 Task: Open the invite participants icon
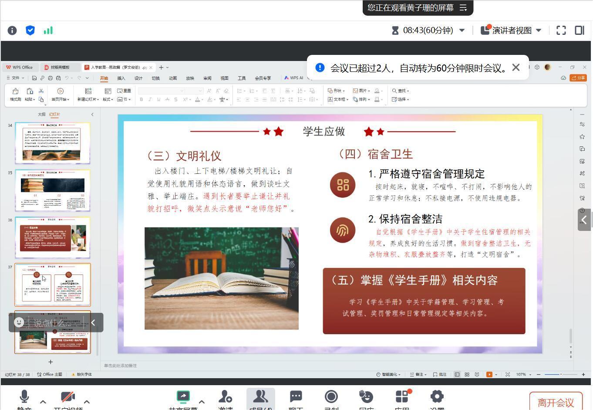(x=226, y=397)
